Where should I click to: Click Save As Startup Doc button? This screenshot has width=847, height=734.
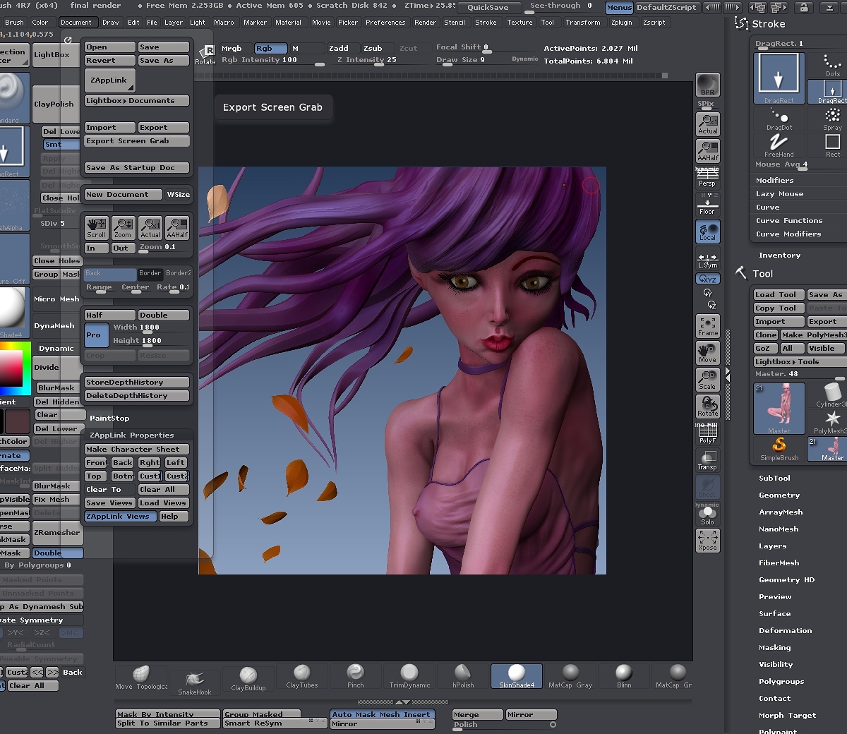137,167
